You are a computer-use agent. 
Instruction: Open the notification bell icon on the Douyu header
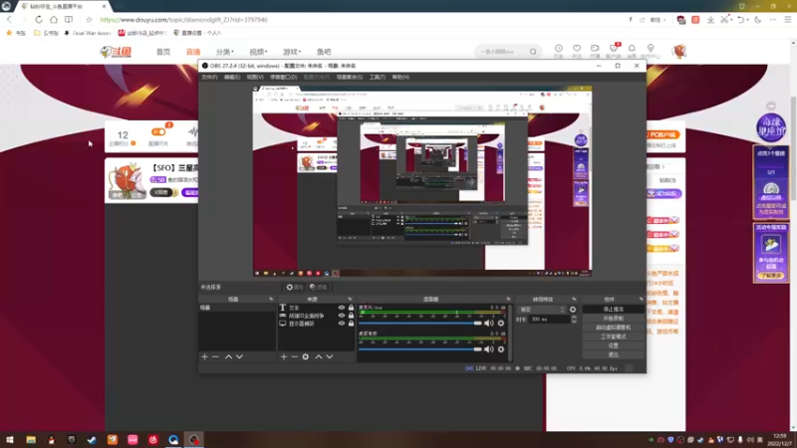click(632, 49)
